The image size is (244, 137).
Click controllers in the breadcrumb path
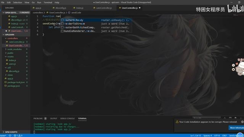38,13
